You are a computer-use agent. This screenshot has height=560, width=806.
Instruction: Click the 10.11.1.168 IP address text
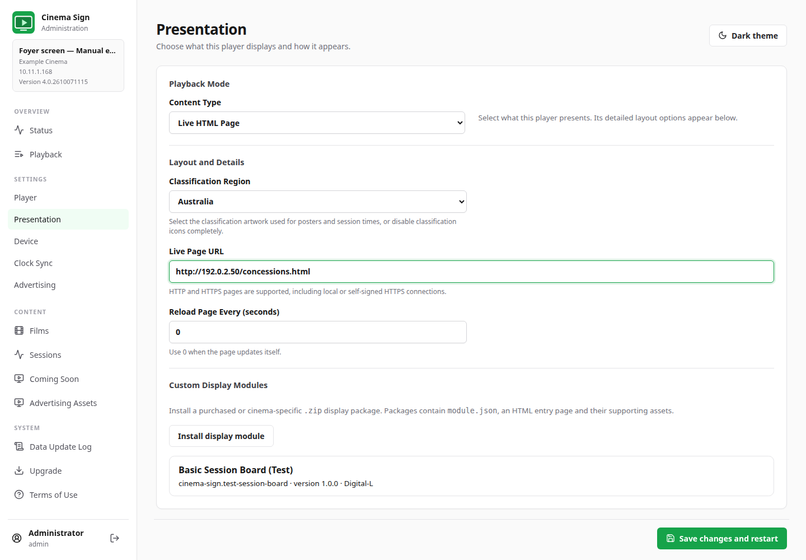point(36,72)
